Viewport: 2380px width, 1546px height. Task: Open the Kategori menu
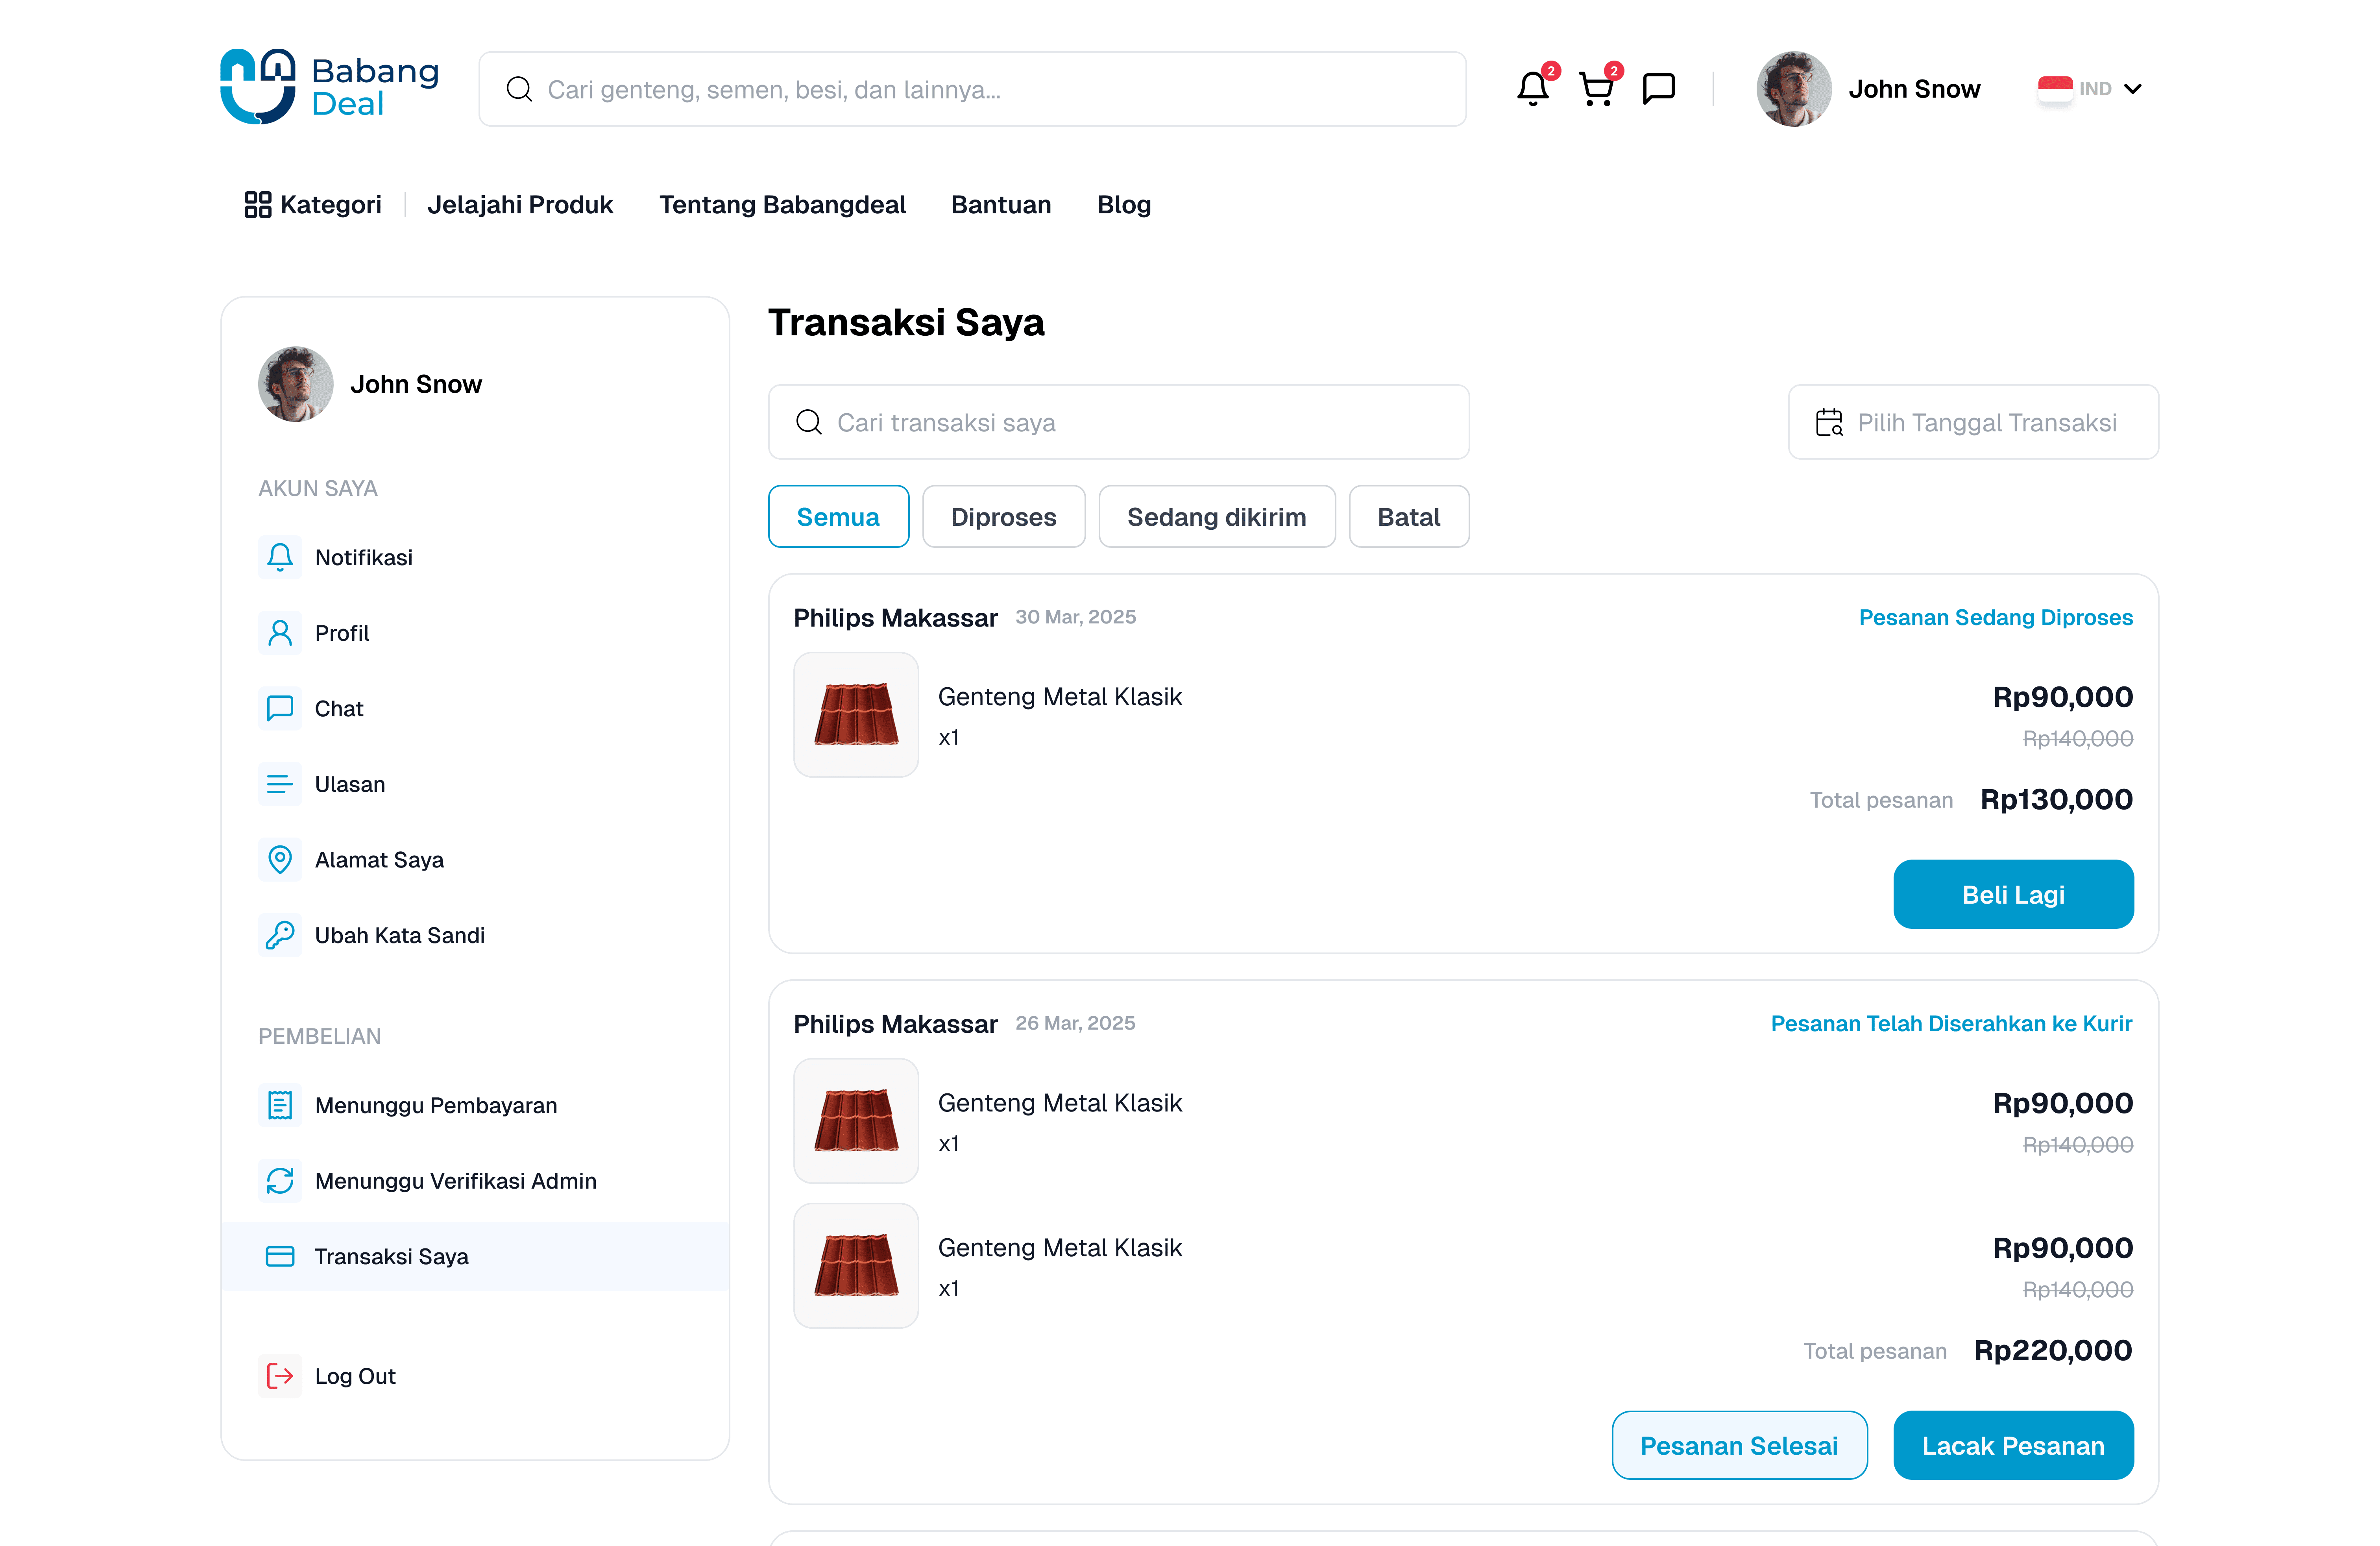click(313, 205)
